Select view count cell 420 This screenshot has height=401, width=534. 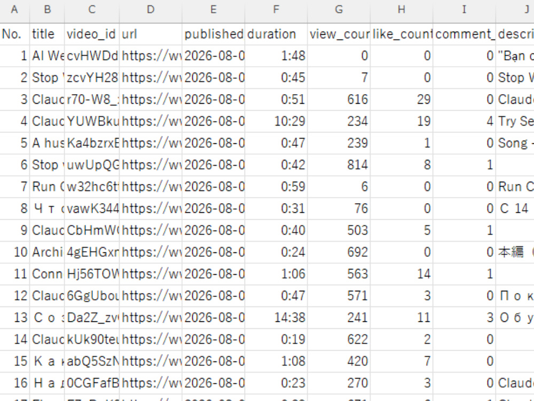coord(339,361)
